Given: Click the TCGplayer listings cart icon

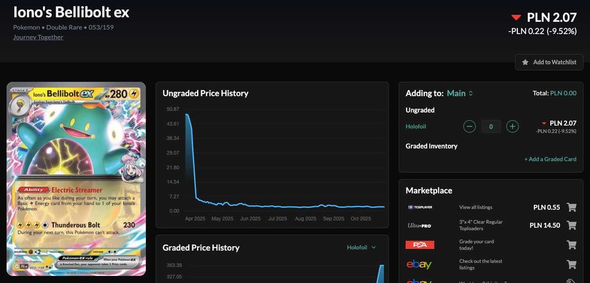Looking at the screenshot, I should [x=571, y=207].
